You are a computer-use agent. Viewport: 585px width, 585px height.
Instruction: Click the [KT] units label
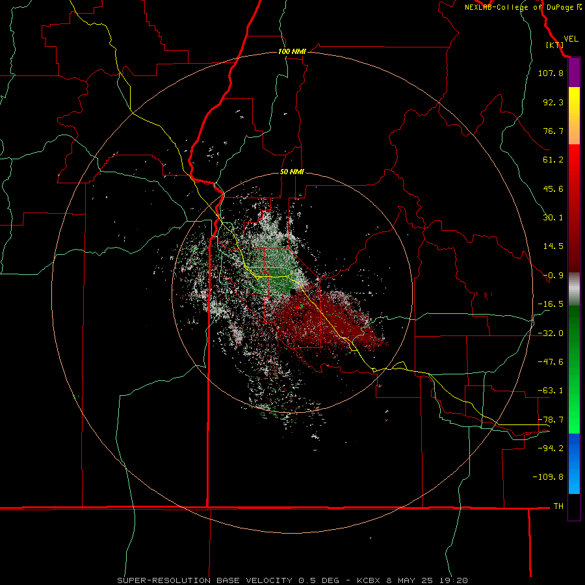(554, 45)
